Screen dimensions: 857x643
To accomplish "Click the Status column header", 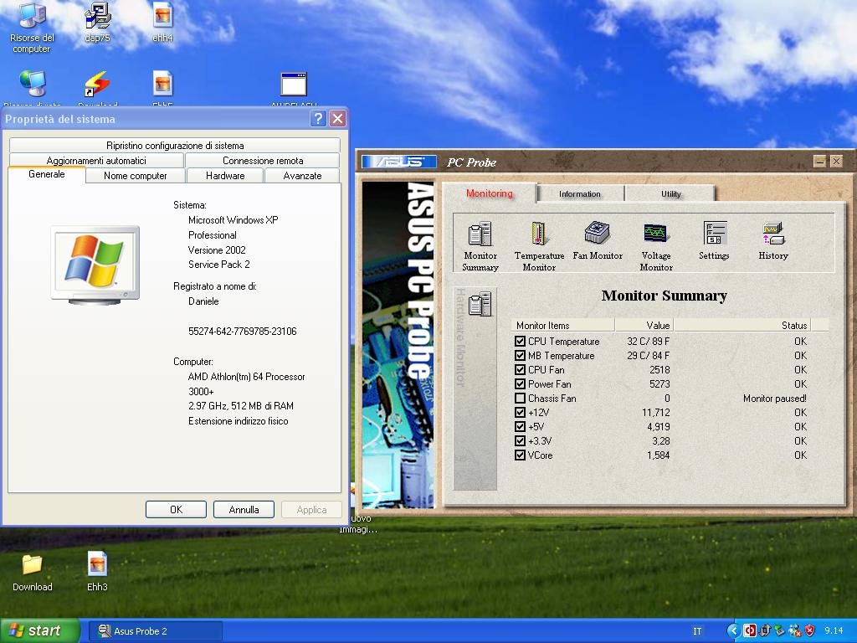I will 742,326.
